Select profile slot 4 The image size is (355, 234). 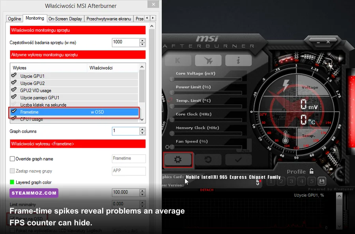pyautogui.click(x=302, y=181)
